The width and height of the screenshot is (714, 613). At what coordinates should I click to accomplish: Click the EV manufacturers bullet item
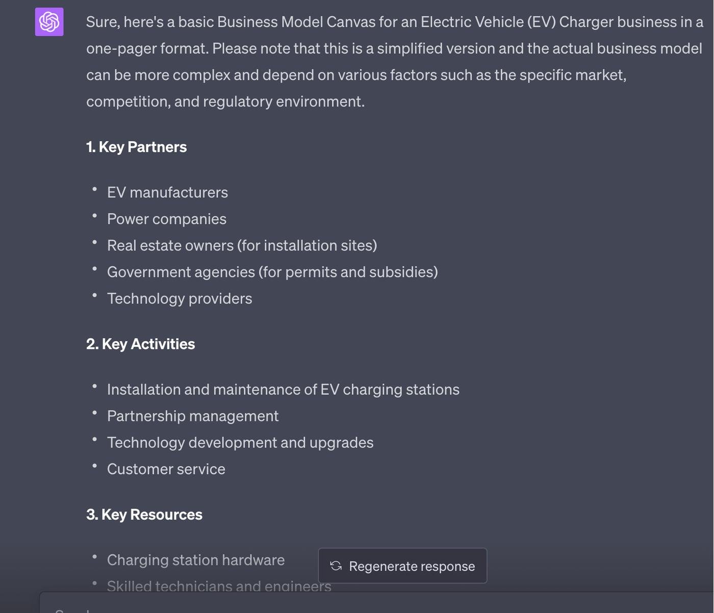click(167, 192)
